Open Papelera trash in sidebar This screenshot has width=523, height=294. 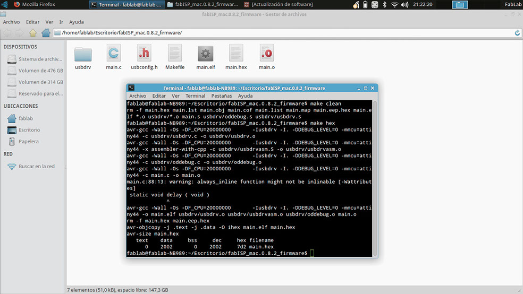[x=23, y=142]
